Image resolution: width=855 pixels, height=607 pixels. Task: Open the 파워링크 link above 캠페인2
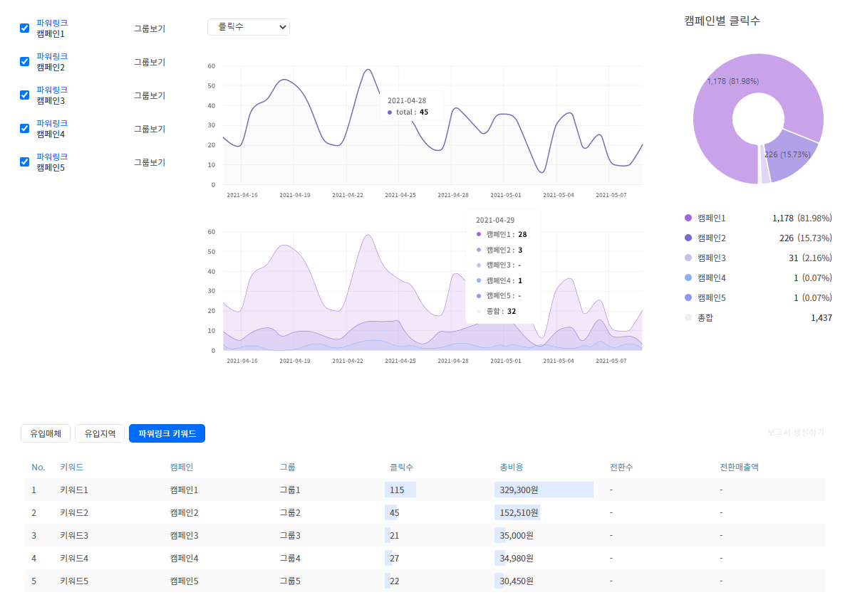[52, 56]
